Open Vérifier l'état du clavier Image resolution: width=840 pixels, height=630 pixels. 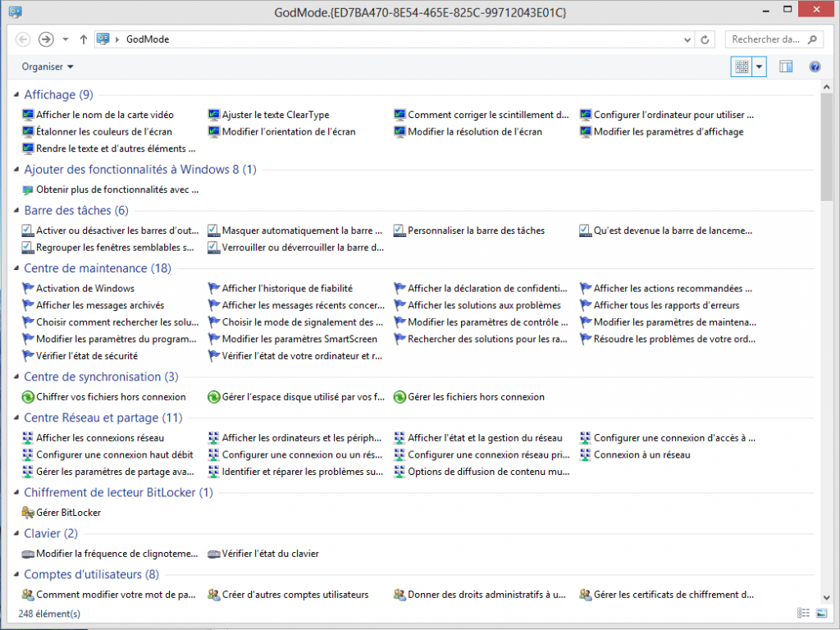pyautogui.click(x=270, y=554)
